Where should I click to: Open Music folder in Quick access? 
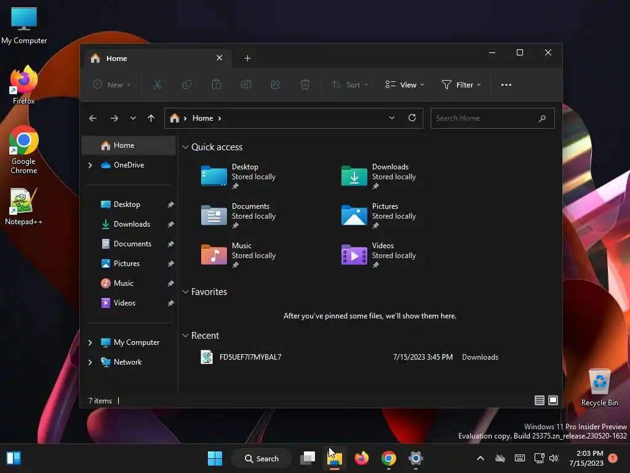(x=238, y=255)
